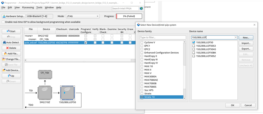
Task: Click the device family filter field
Action: [163, 37]
